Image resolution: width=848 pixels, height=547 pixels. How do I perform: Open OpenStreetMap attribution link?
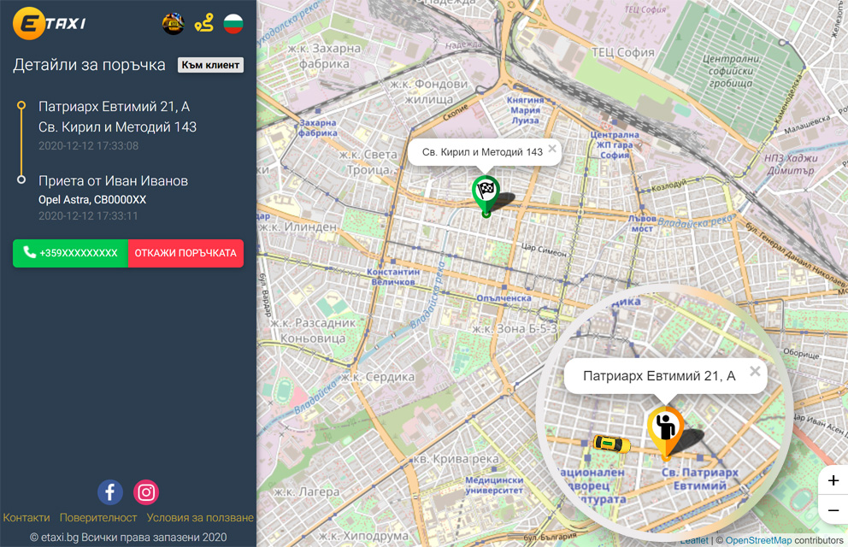click(x=758, y=540)
